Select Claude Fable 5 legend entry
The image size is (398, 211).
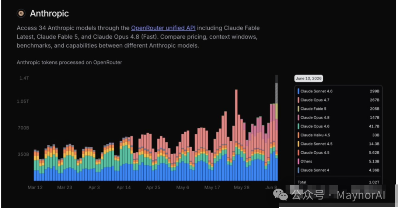point(339,109)
